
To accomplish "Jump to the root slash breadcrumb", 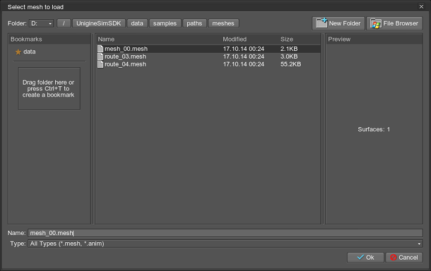I will 64,23.
